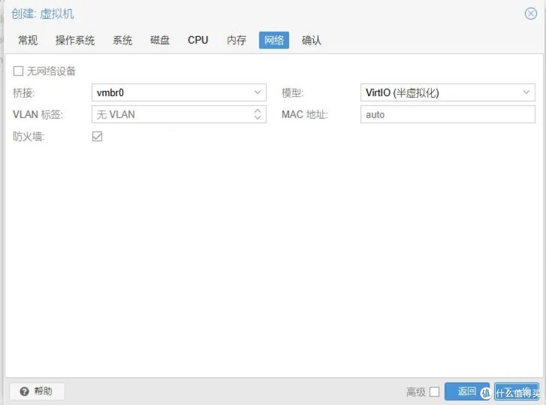Go to the 系统 tab
546x405 pixels.
click(x=122, y=40)
